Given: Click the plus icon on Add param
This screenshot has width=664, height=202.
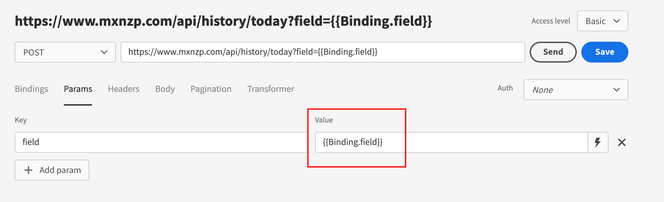Looking at the screenshot, I should point(28,170).
